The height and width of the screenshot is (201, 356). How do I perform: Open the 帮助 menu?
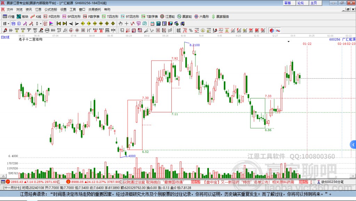pyautogui.click(x=107, y=9)
